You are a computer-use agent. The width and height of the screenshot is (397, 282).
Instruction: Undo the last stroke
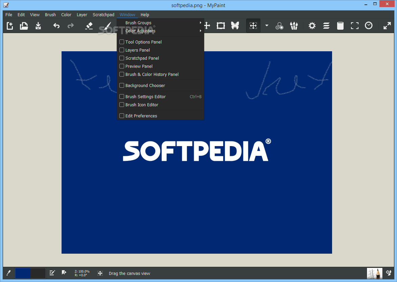[56, 26]
